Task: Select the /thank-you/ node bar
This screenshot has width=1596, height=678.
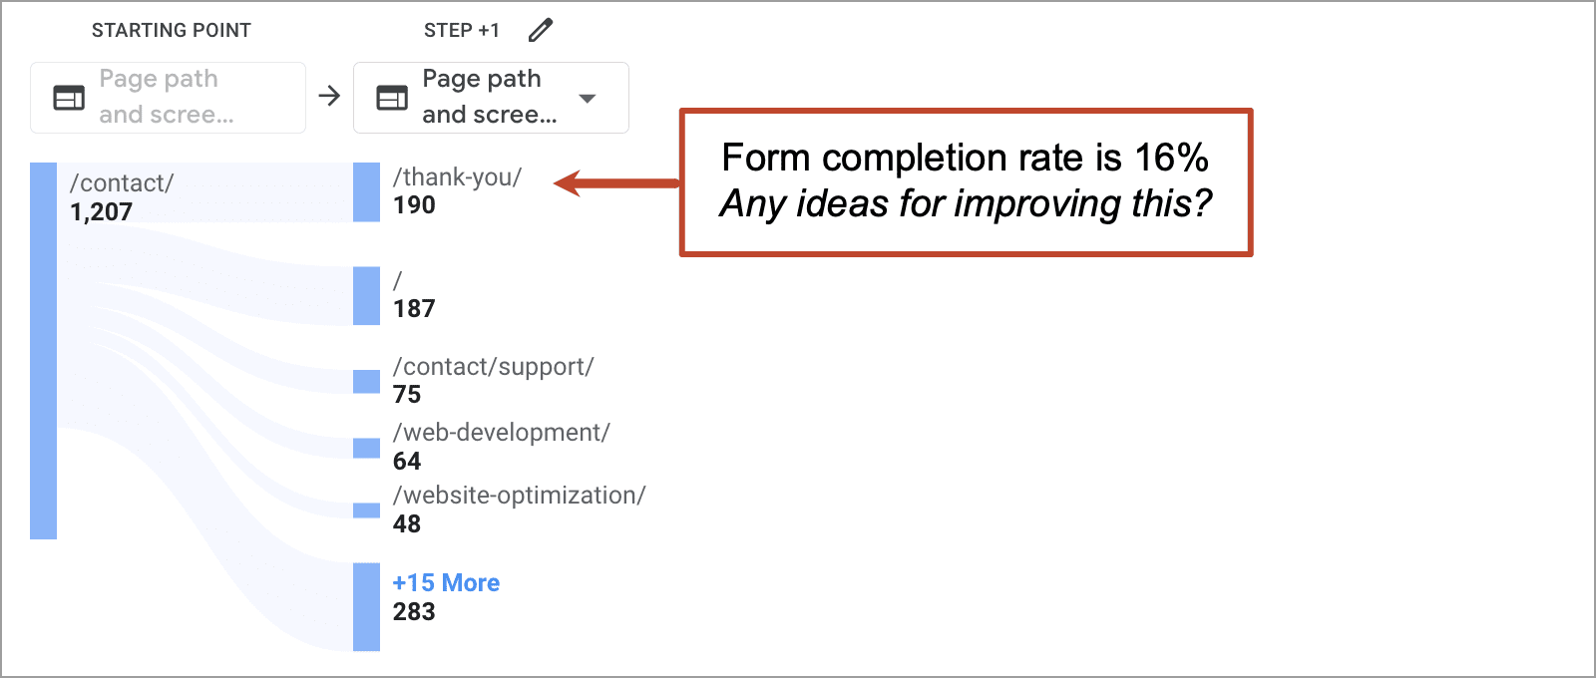Action: [364, 191]
